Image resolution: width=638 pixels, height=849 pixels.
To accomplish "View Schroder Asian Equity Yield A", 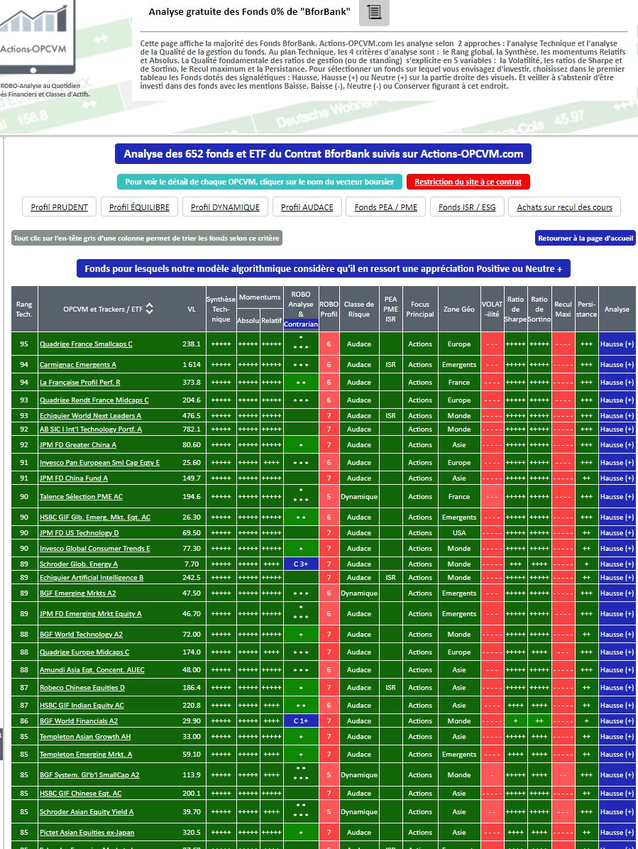I will (87, 812).
